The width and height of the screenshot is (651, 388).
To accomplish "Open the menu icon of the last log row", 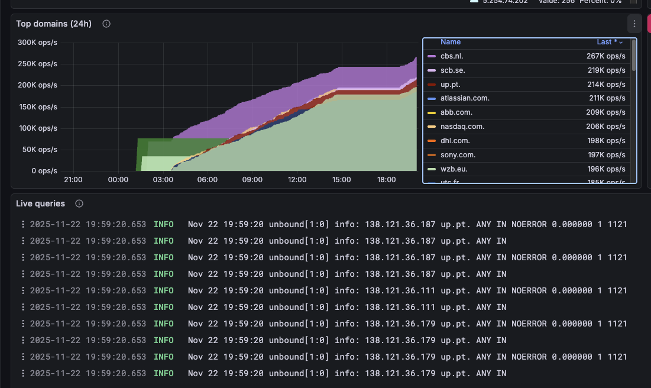I will (23, 373).
